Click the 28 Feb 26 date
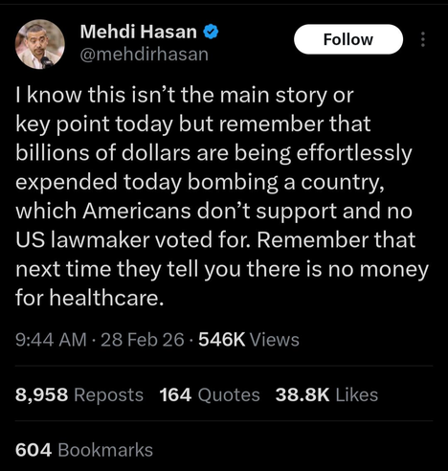The image size is (448, 471). click(143, 339)
